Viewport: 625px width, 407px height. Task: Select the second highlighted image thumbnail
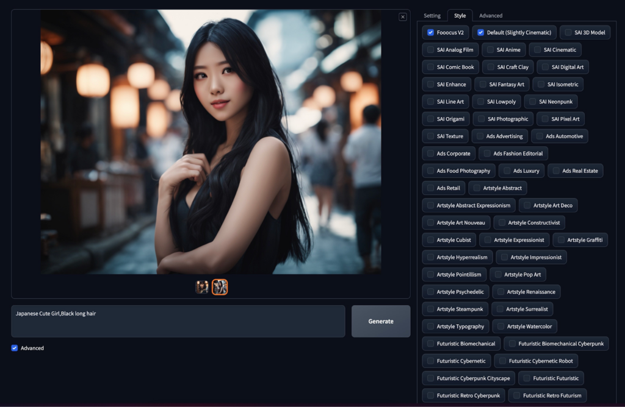(220, 287)
